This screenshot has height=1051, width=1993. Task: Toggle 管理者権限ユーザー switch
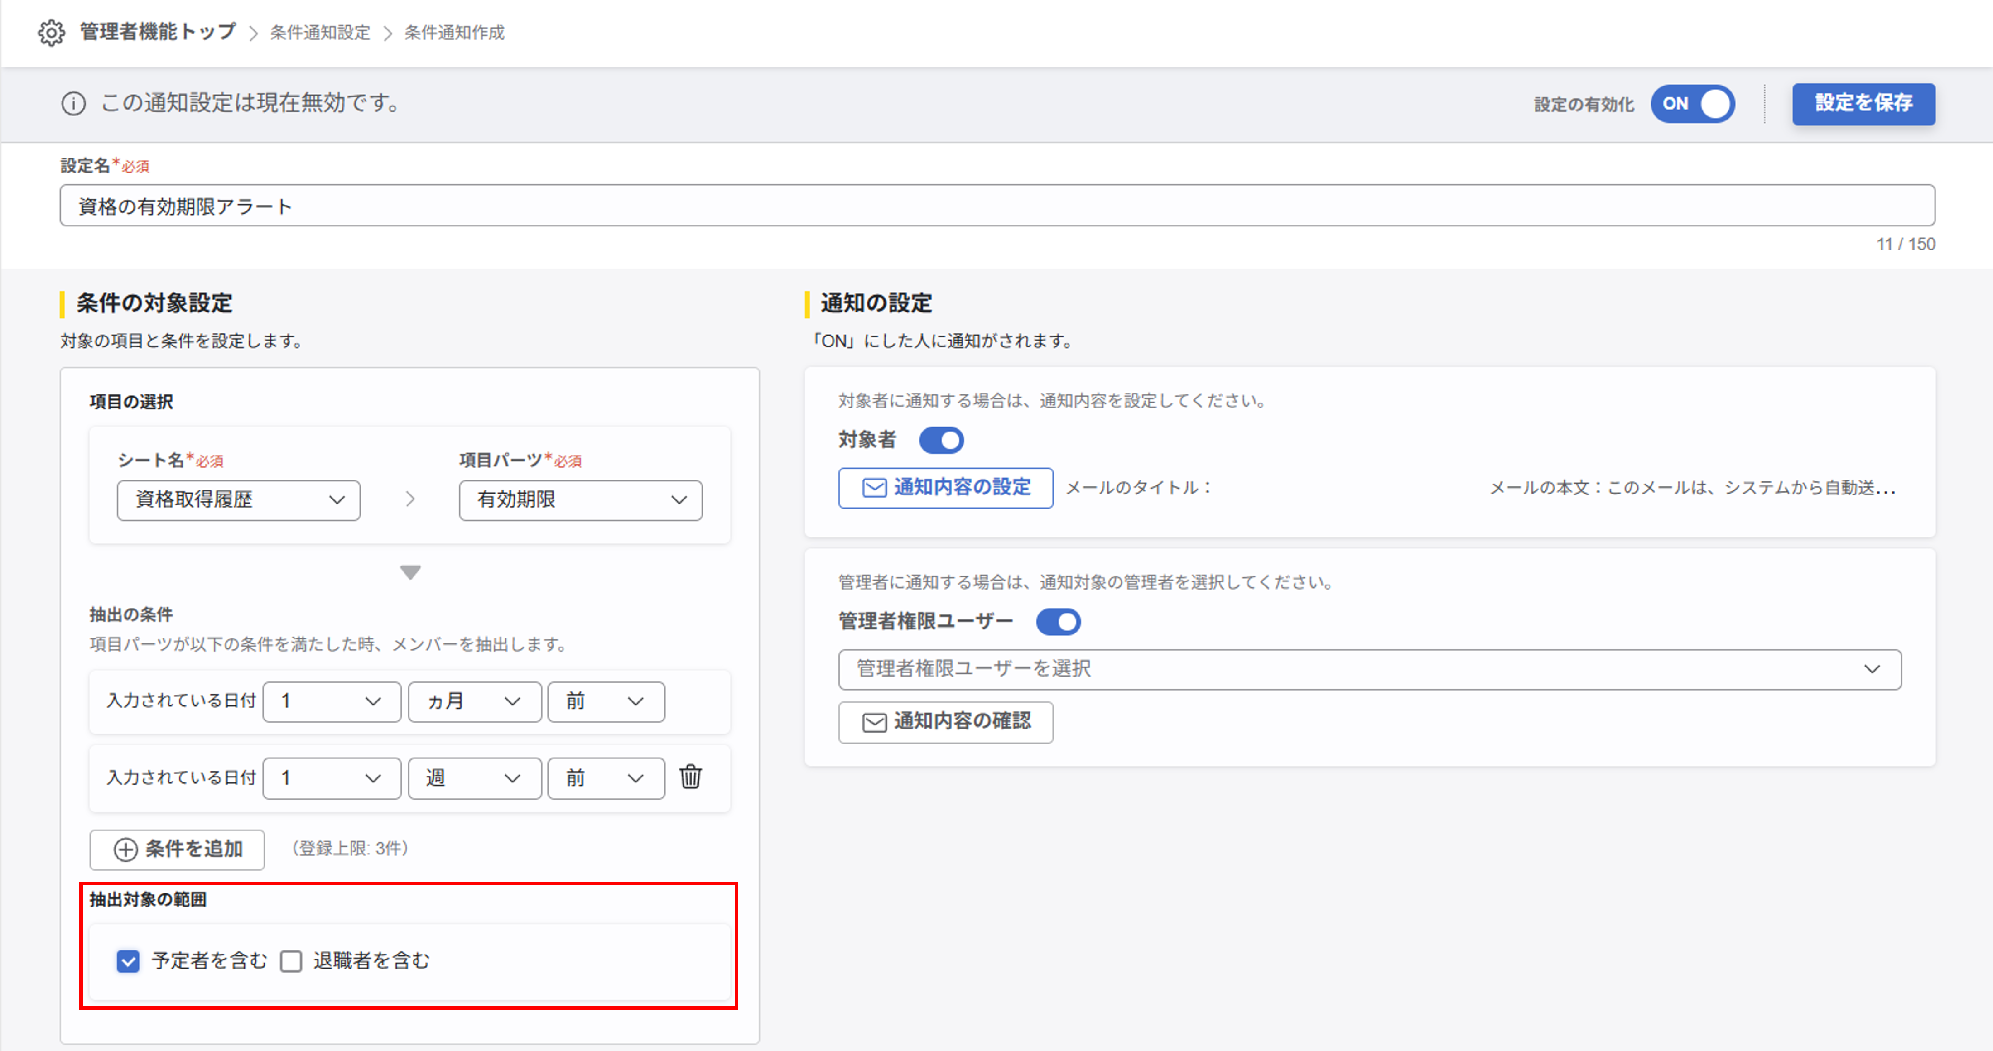[1058, 621]
